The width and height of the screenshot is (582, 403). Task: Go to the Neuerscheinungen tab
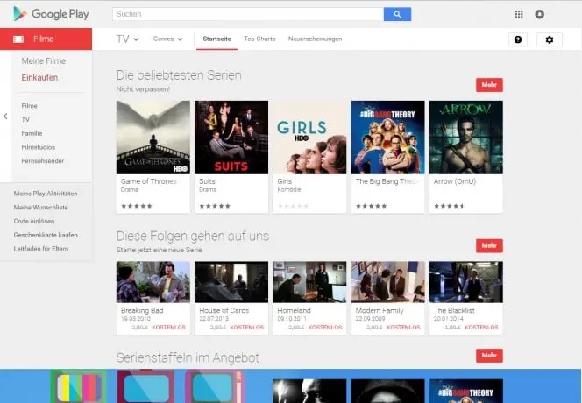pyautogui.click(x=316, y=39)
